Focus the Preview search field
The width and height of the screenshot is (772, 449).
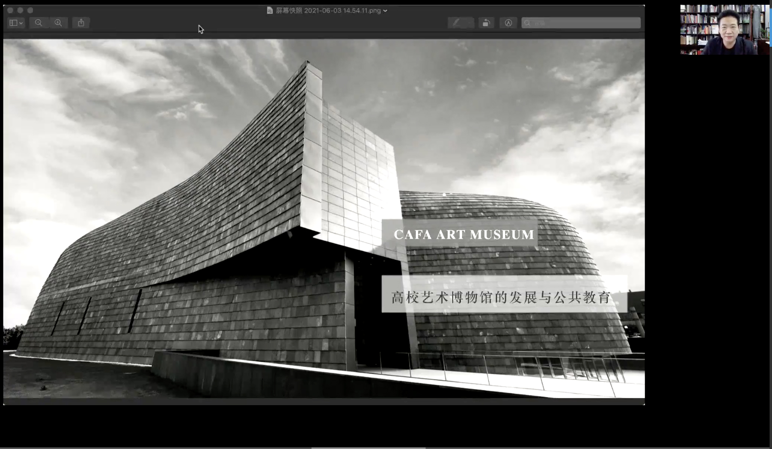581,23
